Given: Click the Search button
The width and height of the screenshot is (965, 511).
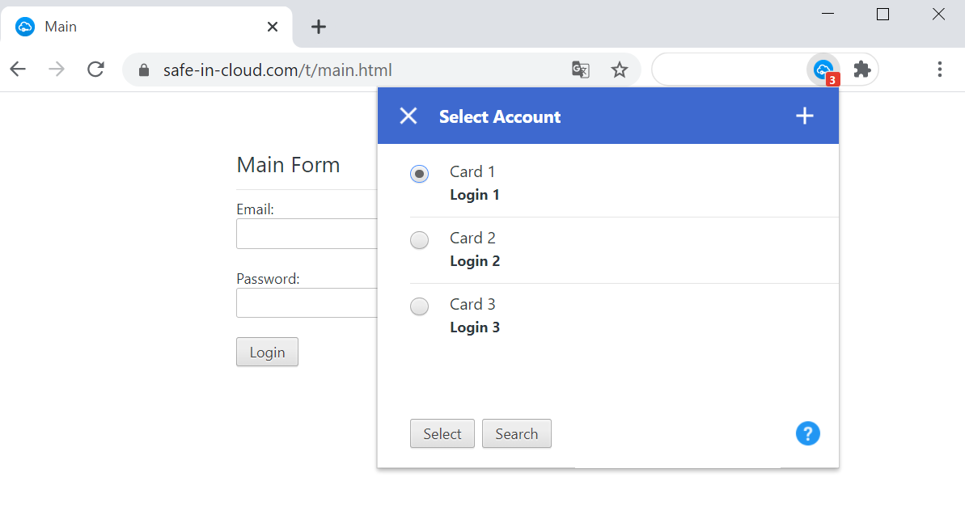Looking at the screenshot, I should coord(516,433).
